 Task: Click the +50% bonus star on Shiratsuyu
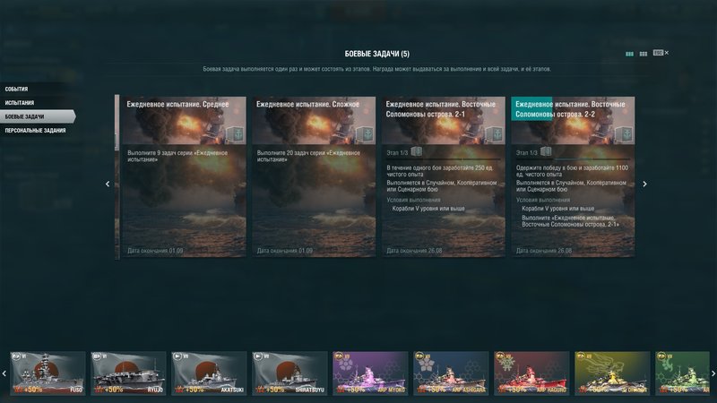[260, 390]
